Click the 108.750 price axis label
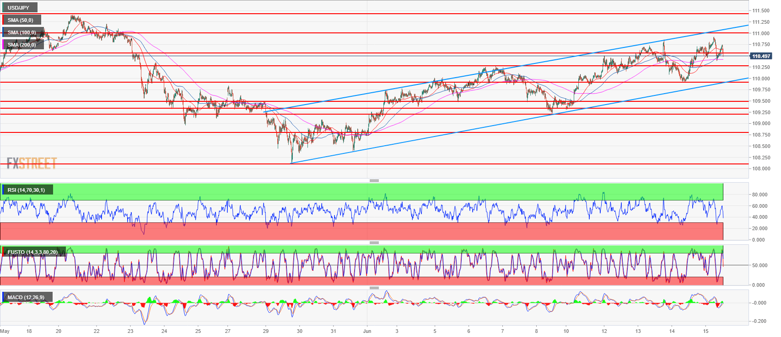This screenshot has width=781, height=337. click(761, 135)
